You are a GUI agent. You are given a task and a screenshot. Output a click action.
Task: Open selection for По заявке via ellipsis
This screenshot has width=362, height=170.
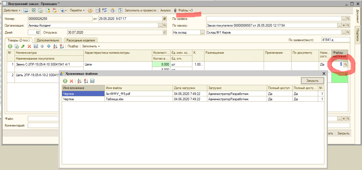343,19
